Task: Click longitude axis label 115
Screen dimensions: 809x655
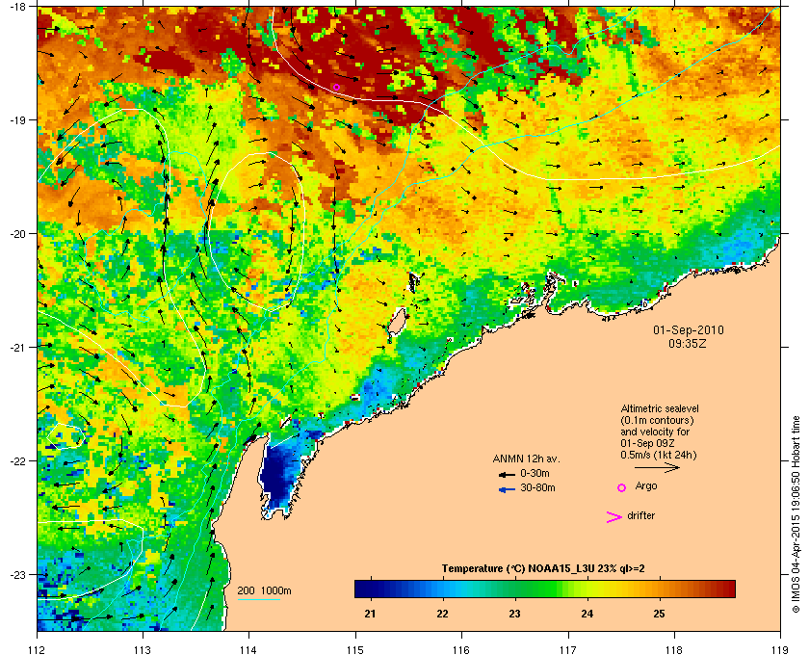Action: tap(355, 649)
